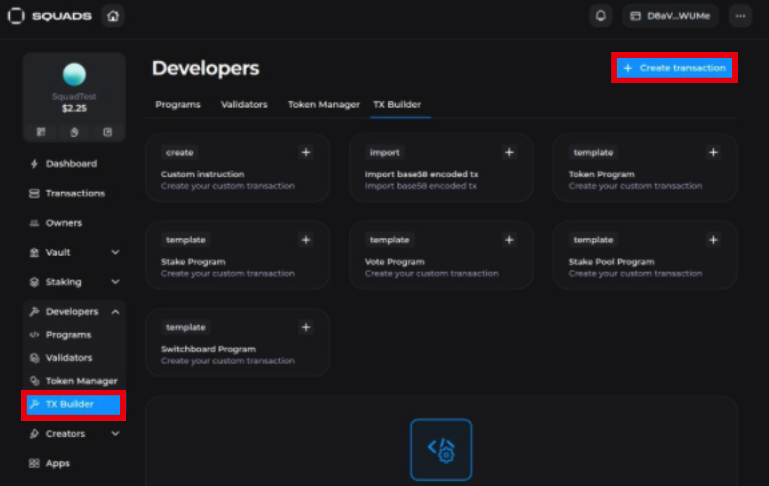Click plus icon on Stake Pool Program card
Image resolution: width=769 pixels, height=486 pixels.
click(713, 240)
